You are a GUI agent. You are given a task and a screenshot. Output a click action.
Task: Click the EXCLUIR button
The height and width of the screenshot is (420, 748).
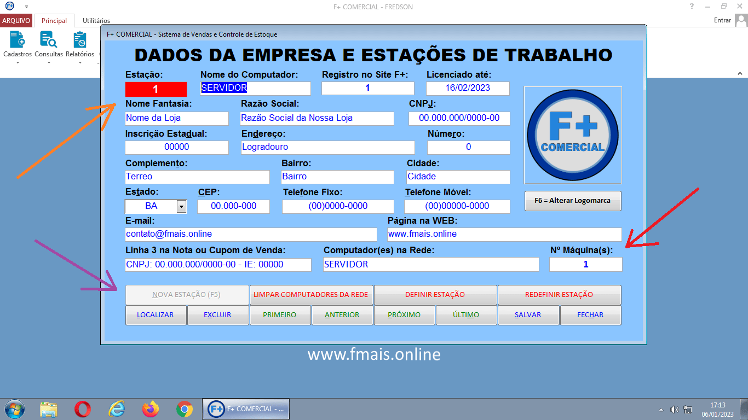(217, 315)
